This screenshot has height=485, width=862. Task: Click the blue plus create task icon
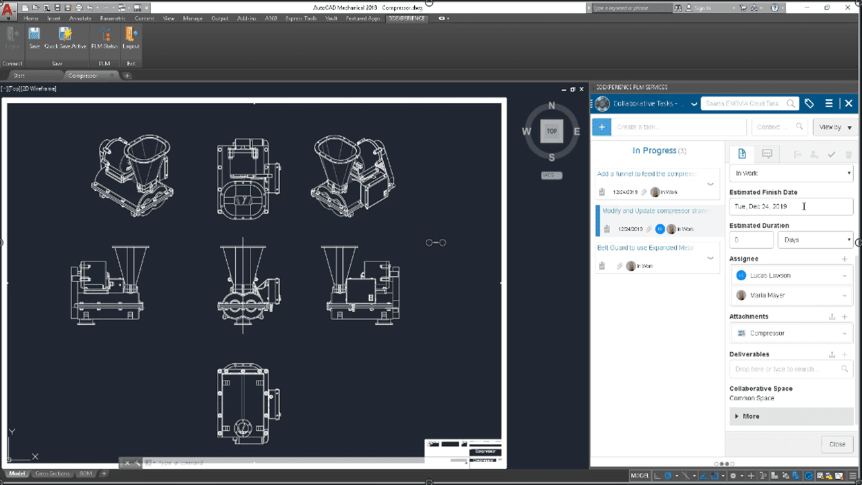(601, 127)
